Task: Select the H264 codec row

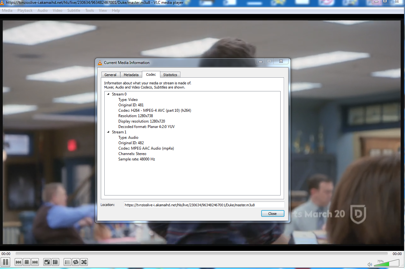Action: click(155, 110)
